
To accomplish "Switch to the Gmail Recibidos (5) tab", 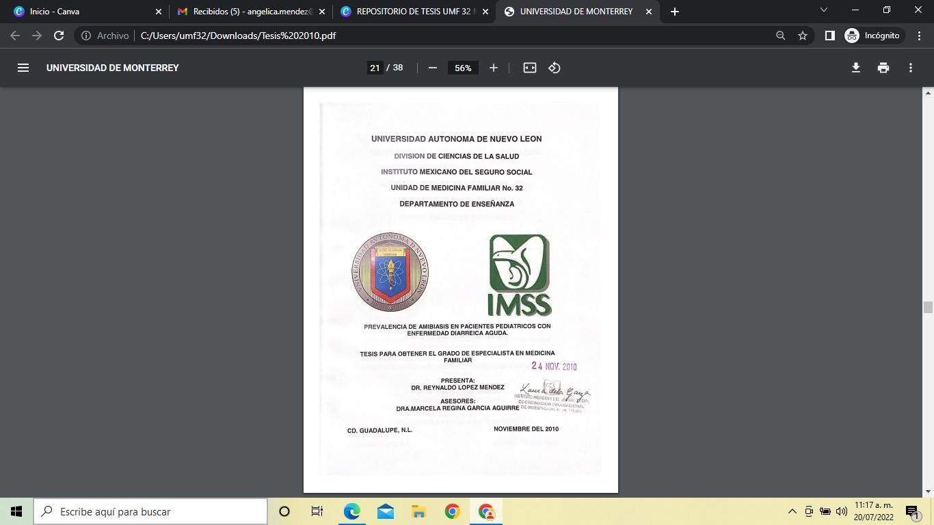I will pyautogui.click(x=251, y=12).
